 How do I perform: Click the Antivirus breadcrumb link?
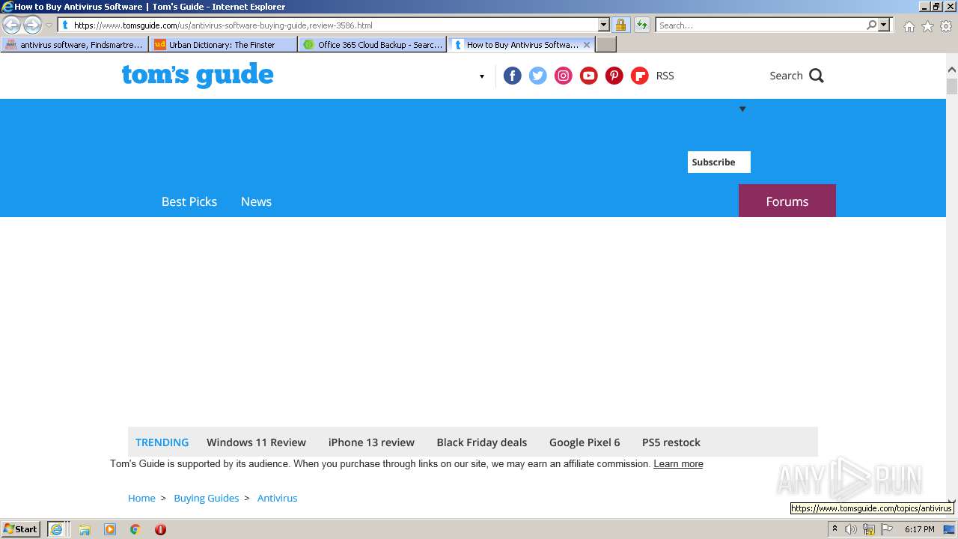coord(277,498)
